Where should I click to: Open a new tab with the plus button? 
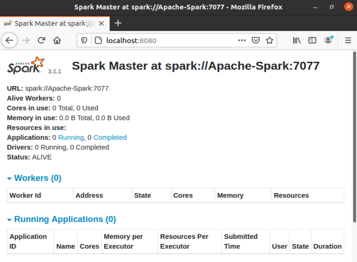point(118,23)
